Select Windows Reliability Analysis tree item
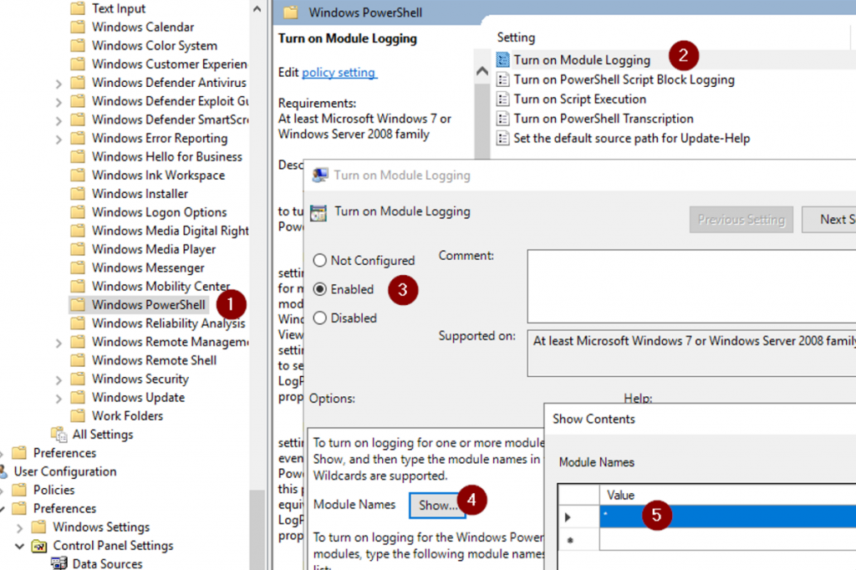856x570 pixels. [x=168, y=323]
